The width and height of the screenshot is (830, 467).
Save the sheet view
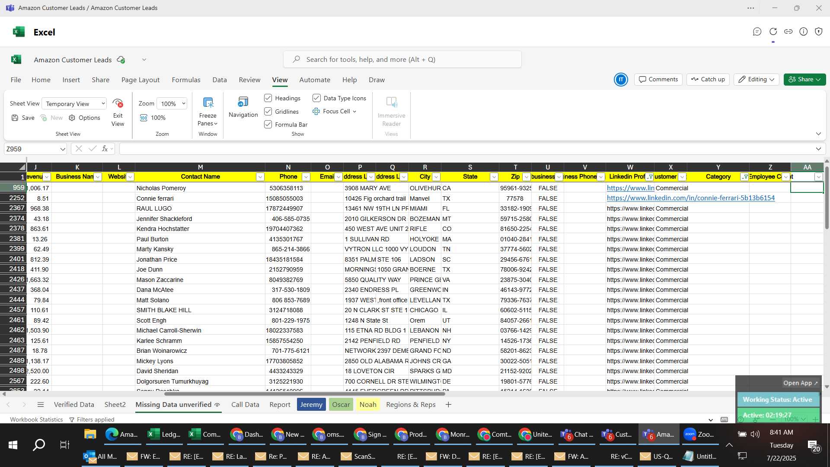tap(23, 118)
